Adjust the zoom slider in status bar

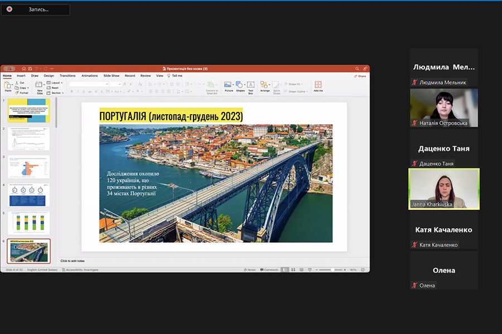[x=333, y=269]
